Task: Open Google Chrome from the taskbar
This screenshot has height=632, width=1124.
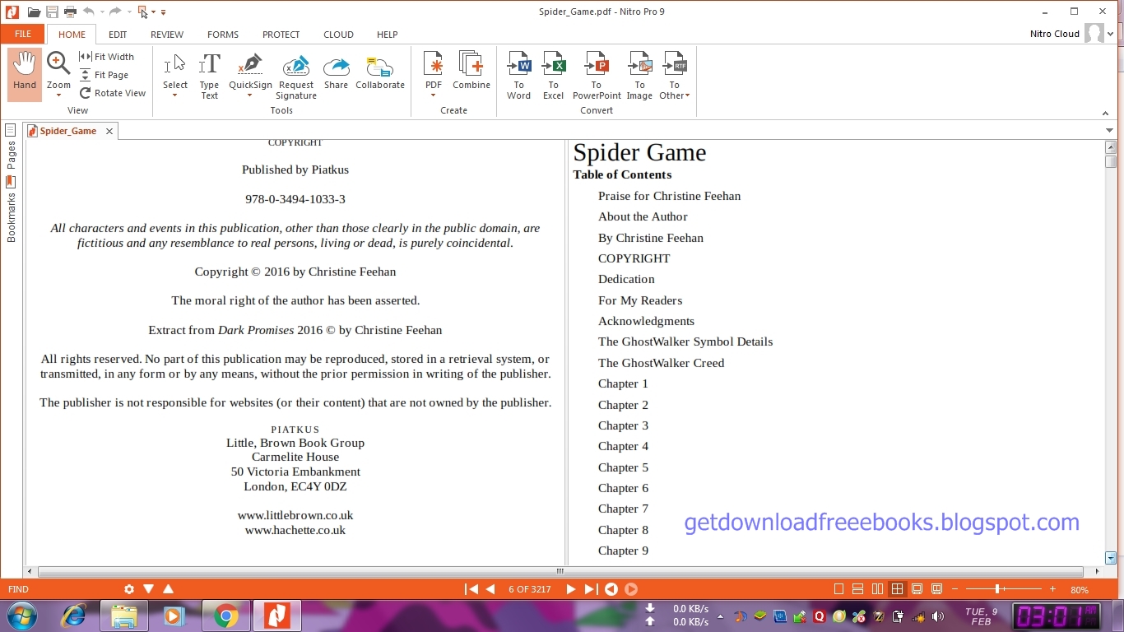Action: [225, 616]
